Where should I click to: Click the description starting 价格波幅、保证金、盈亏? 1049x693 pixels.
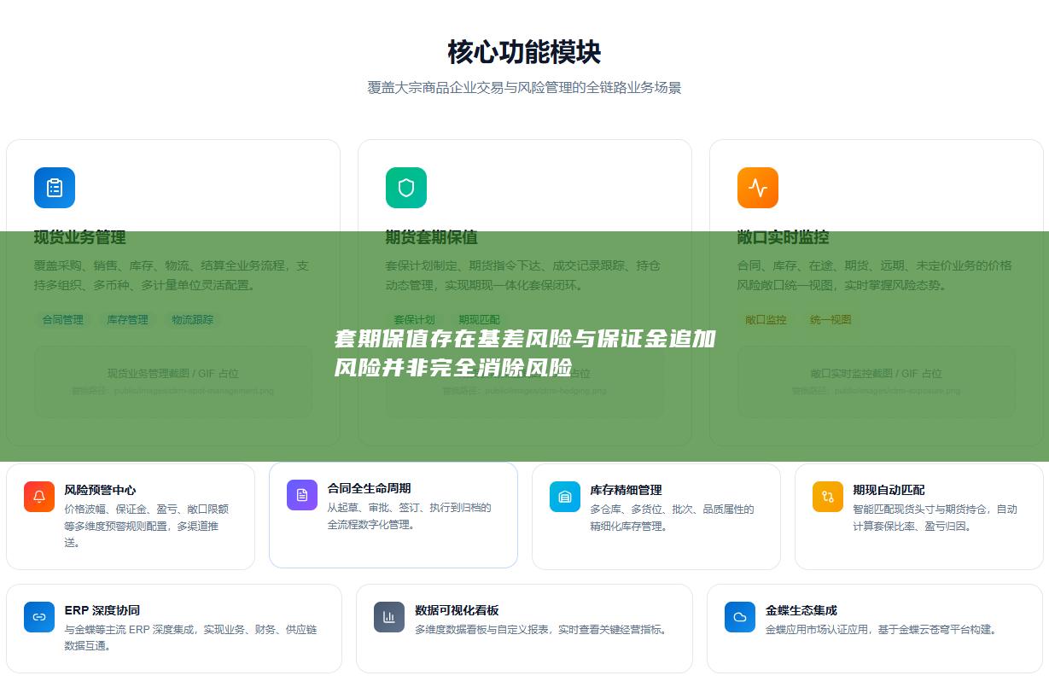[147, 526]
